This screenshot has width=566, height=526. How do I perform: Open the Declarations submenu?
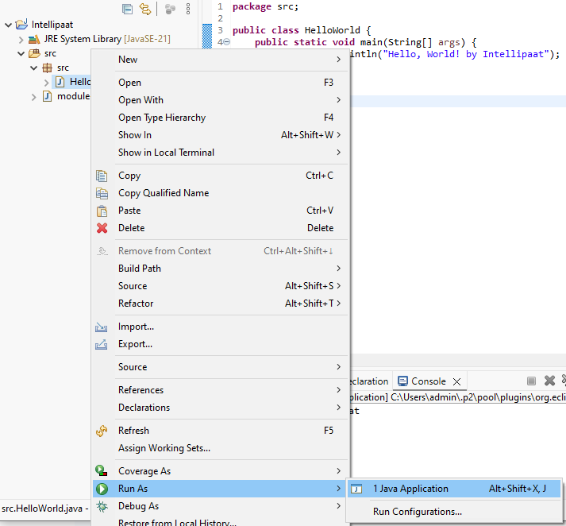221,407
